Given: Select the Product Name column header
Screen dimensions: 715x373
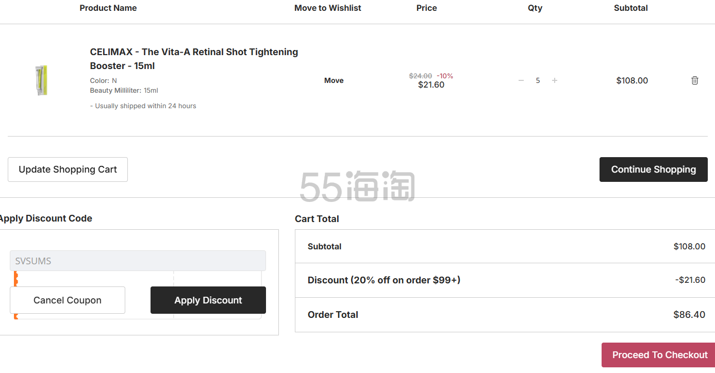Looking at the screenshot, I should (x=108, y=8).
